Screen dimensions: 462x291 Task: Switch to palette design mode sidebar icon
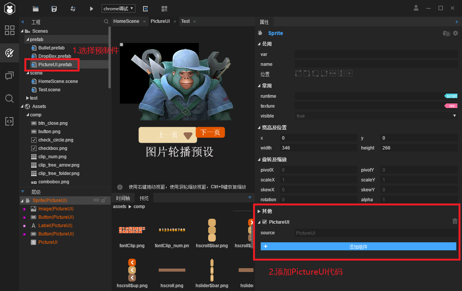[10, 53]
